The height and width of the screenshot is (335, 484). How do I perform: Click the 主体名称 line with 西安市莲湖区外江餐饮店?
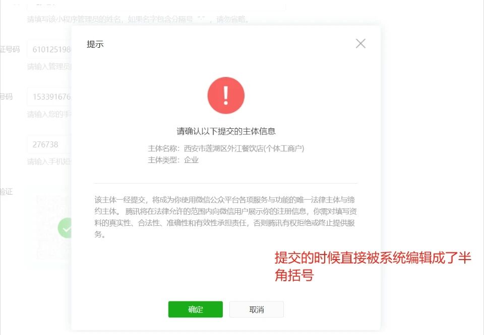tap(226, 148)
